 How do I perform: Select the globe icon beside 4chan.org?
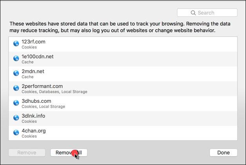point(16,133)
